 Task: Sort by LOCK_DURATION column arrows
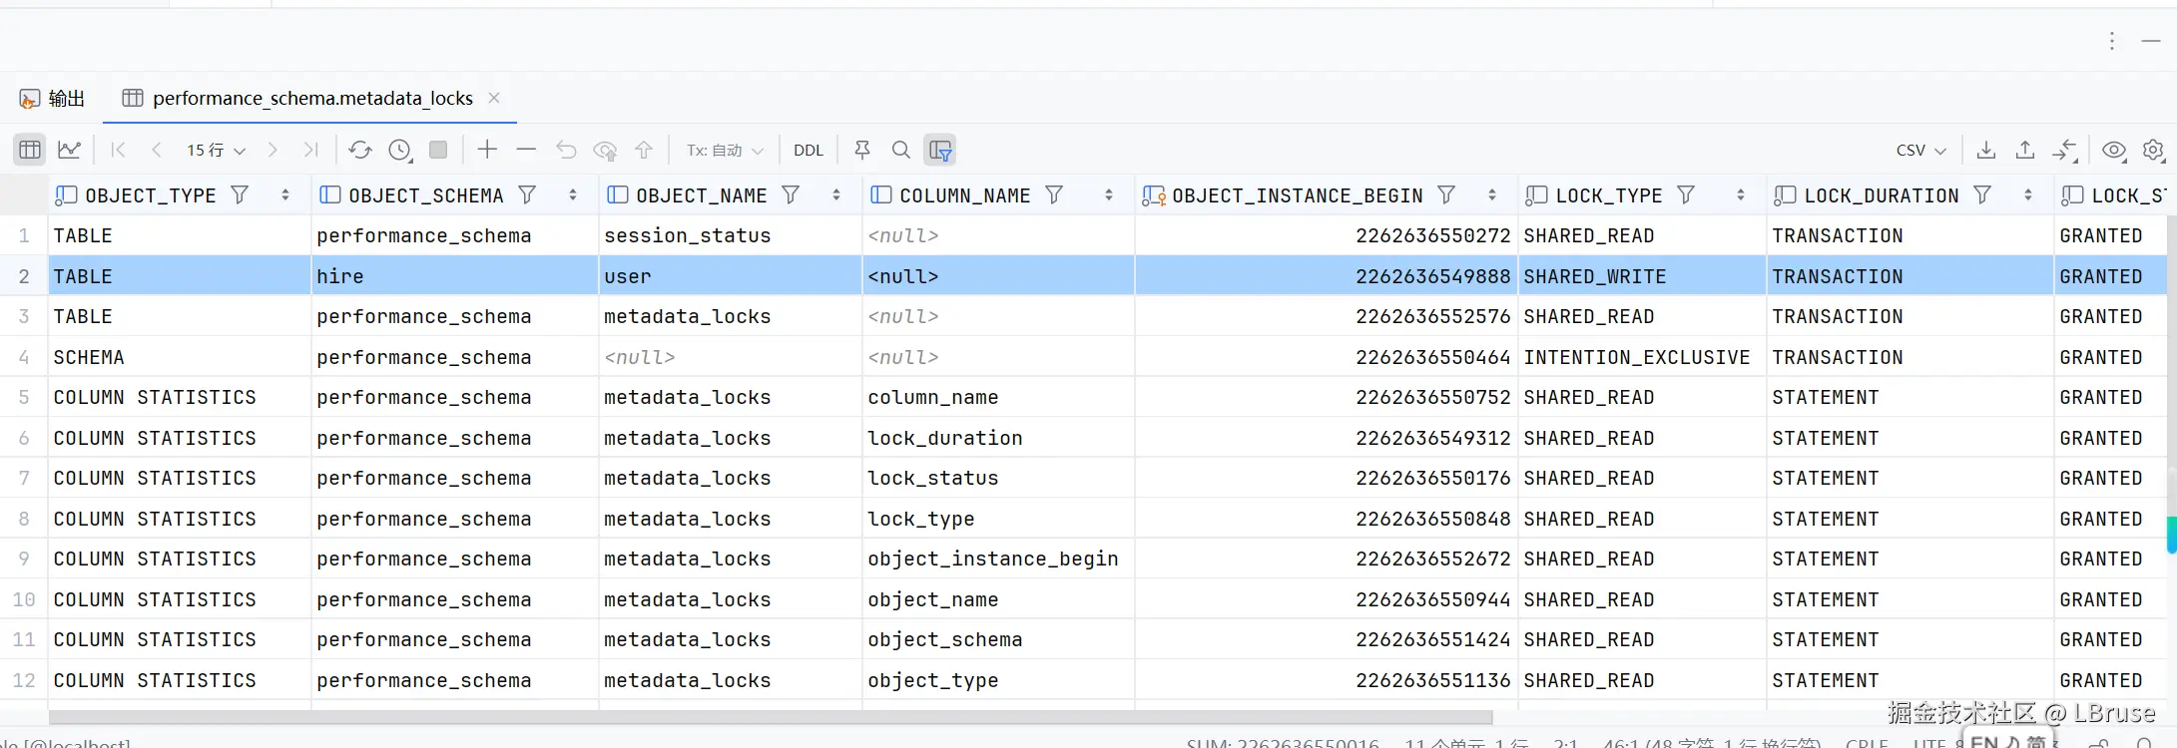(x=2028, y=195)
